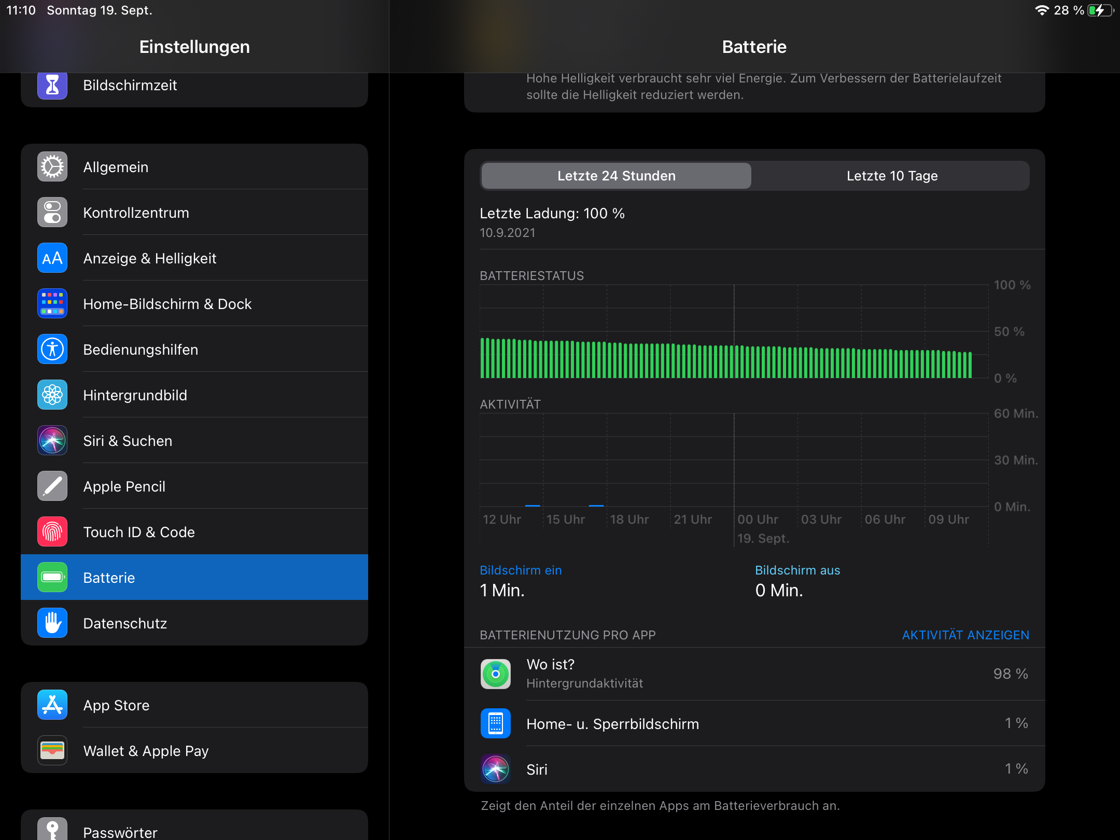Viewport: 1120px width, 840px height.
Task: Open Anzeige & Helligkeit AA icon
Action: [x=52, y=258]
